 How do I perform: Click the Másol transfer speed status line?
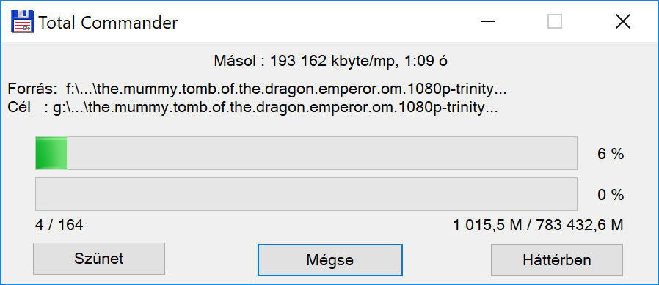coord(330,62)
